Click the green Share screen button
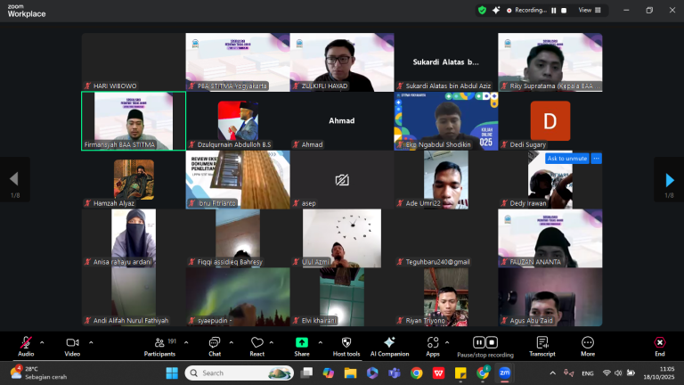Image resolution: width=684 pixels, height=385 pixels. (302, 343)
